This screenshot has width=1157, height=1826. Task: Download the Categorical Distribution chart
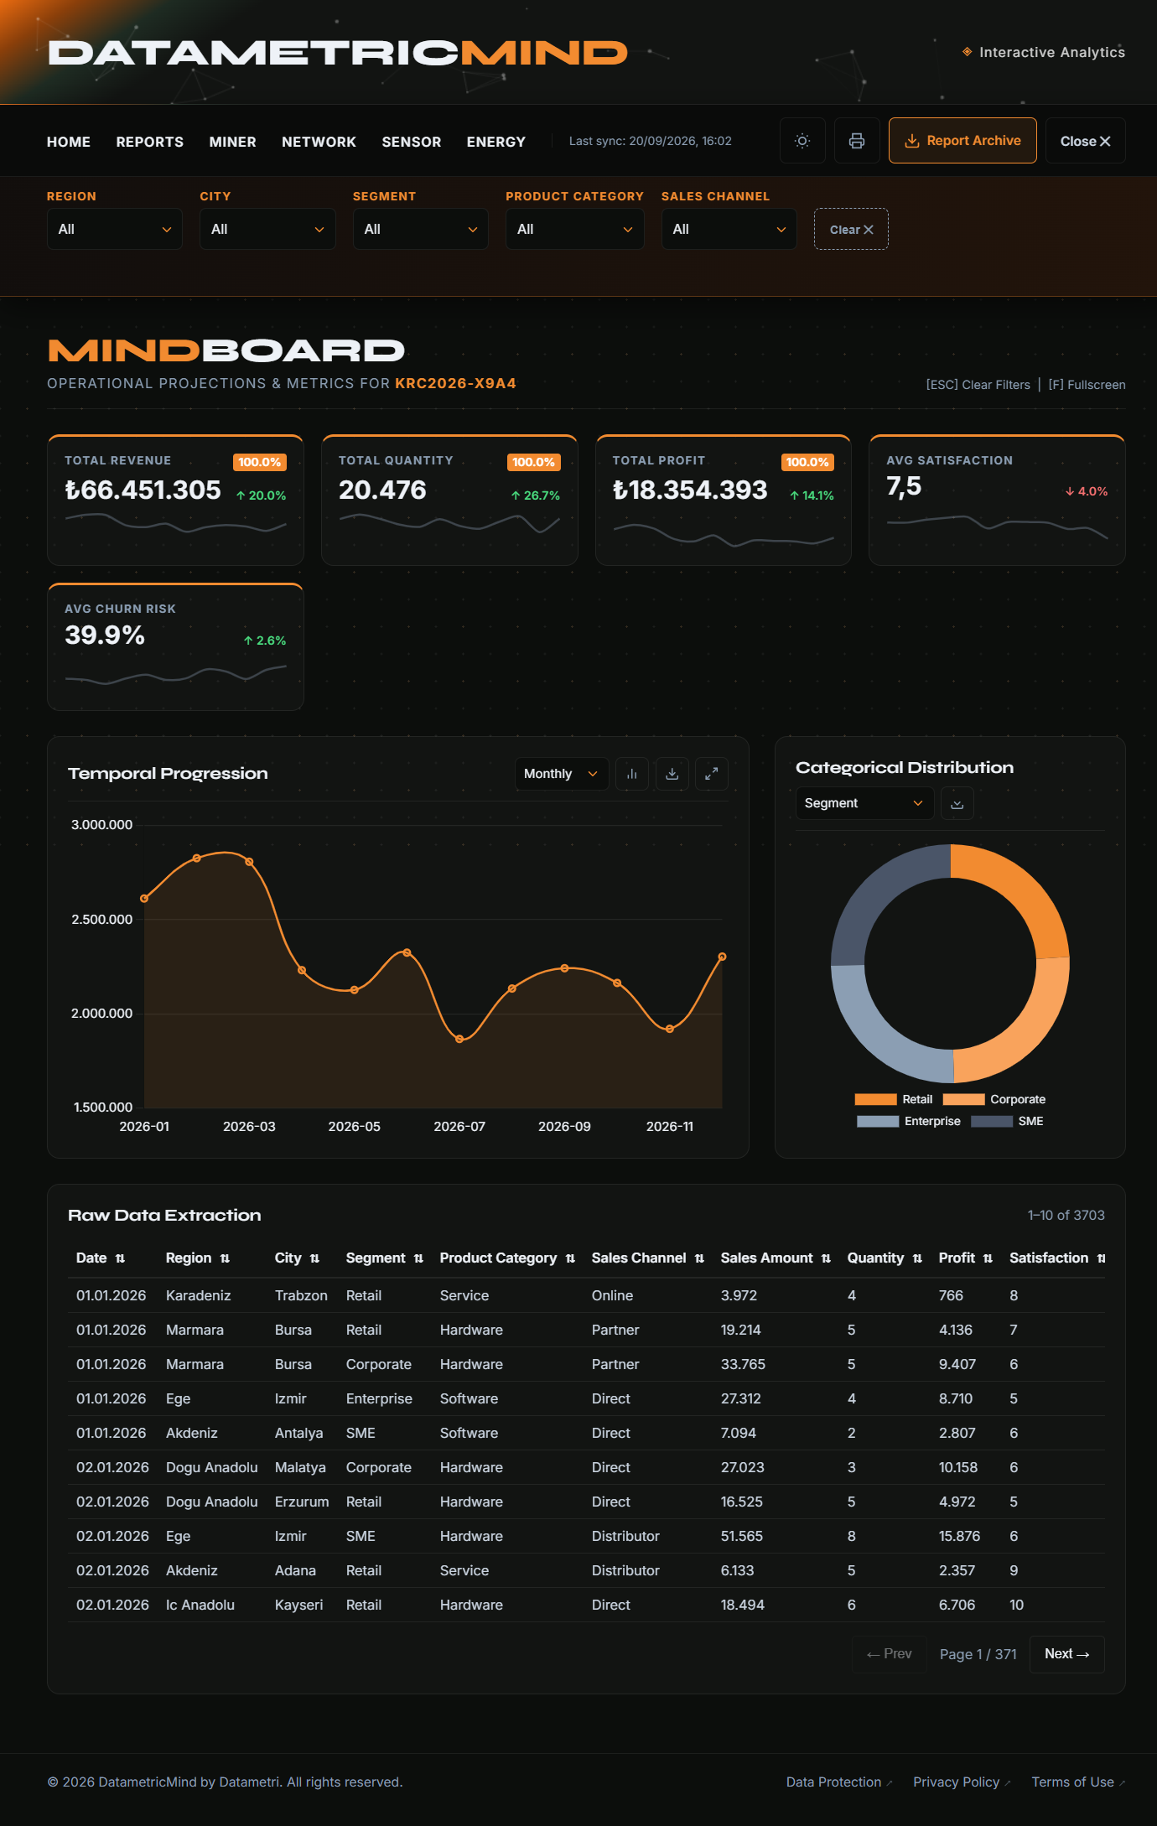click(957, 804)
